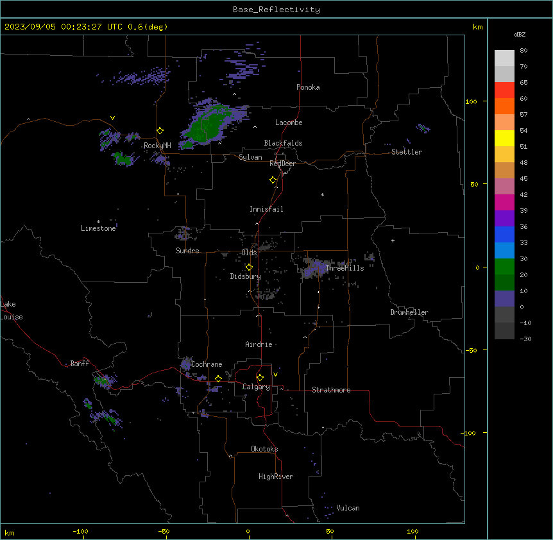The image size is (553, 540).
Task: Click the Vulcan city label
Action: [348, 508]
